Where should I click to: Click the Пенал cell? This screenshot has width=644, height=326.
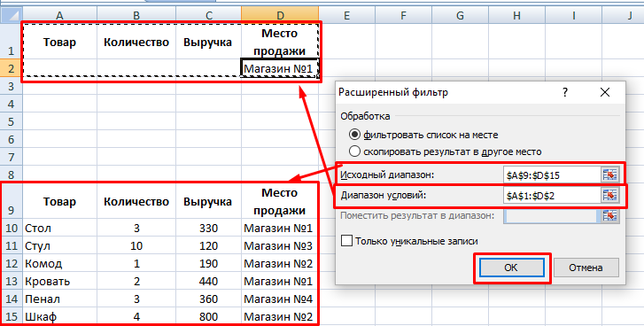coord(59,299)
